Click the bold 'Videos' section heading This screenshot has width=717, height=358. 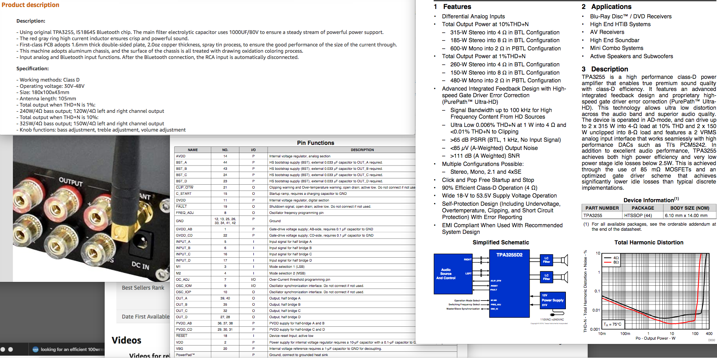point(127,340)
